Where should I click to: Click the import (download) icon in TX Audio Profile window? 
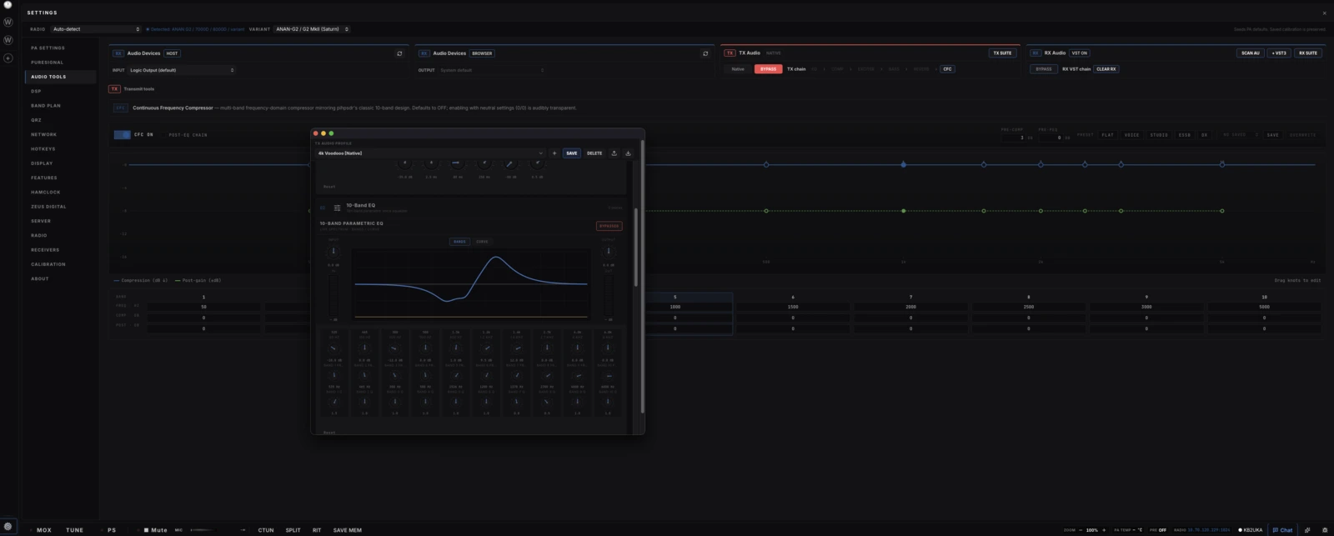click(629, 153)
